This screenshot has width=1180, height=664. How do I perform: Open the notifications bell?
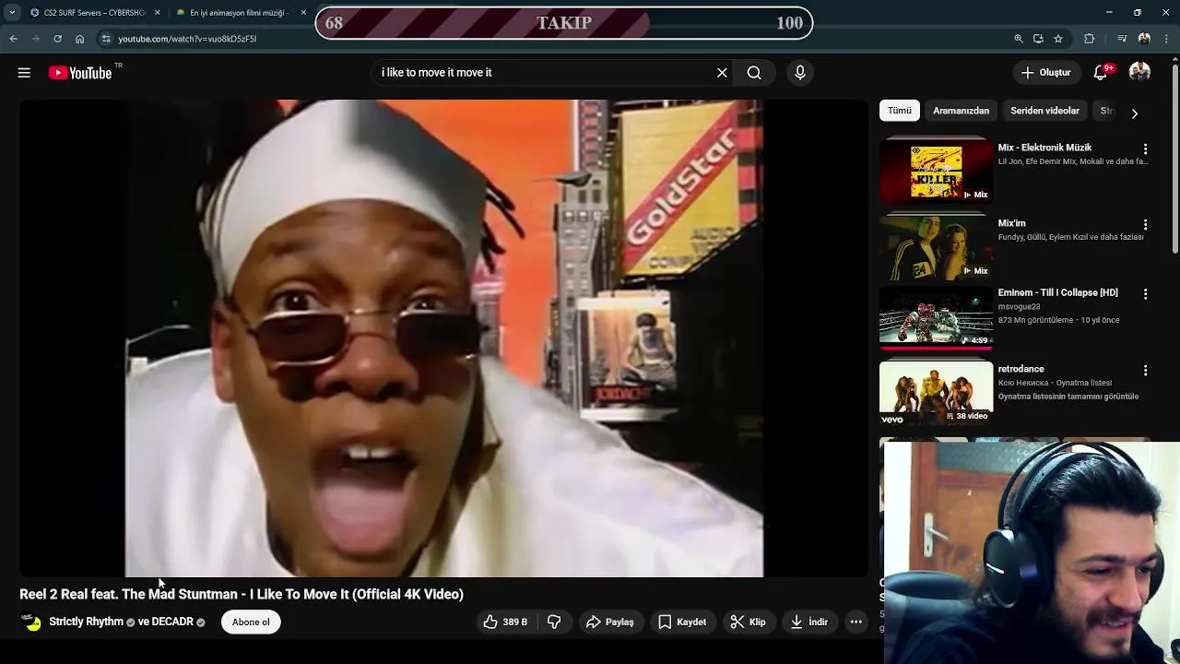coord(1101,73)
